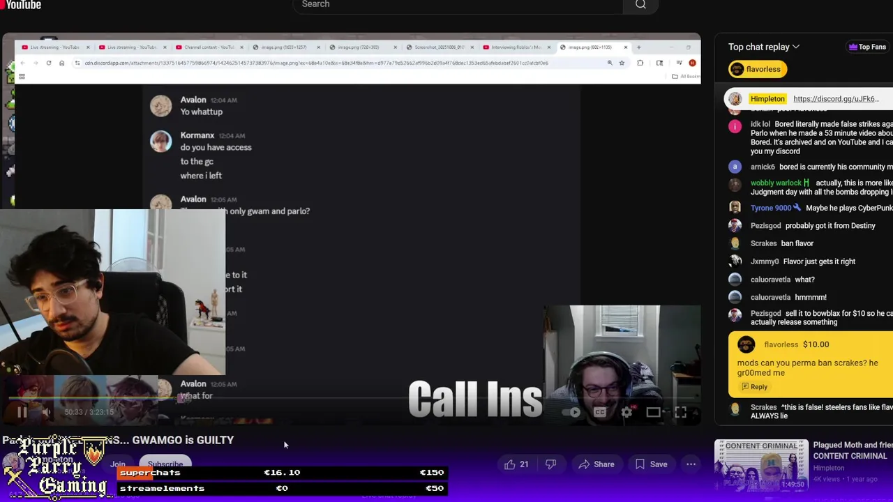
Task: Mute the video using the speaker icon
Action: coord(46,412)
